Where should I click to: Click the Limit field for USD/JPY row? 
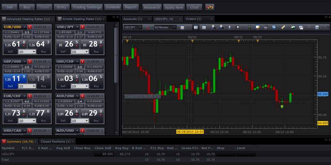click(x=246, y=154)
